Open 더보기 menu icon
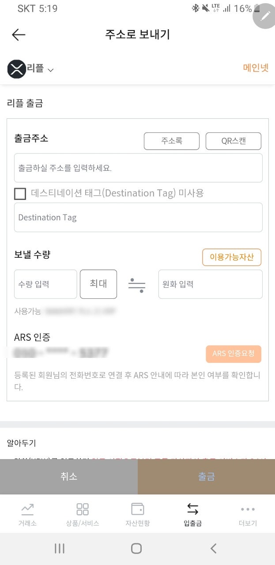This screenshot has height=565, width=275. [247, 508]
